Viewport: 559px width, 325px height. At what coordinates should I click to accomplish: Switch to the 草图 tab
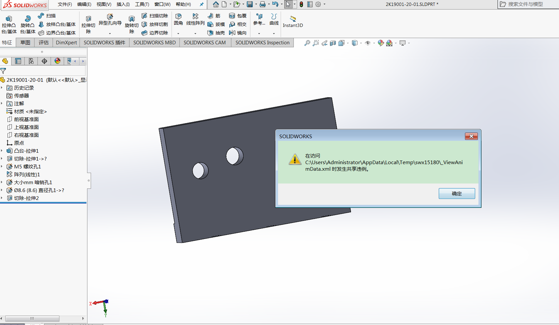tap(25, 43)
